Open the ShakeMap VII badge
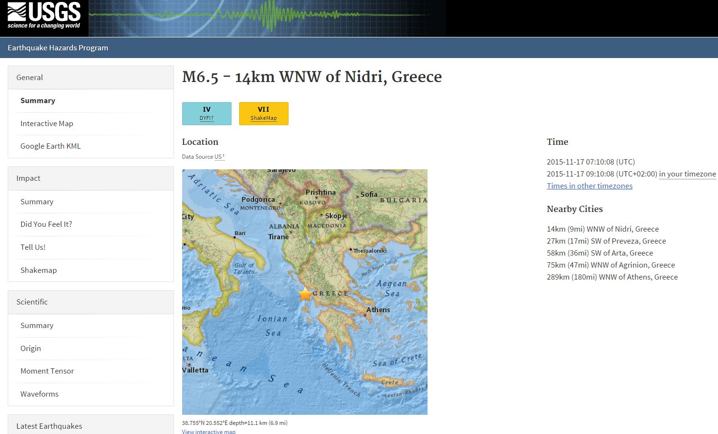718x434 pixels. click(264, 113)
